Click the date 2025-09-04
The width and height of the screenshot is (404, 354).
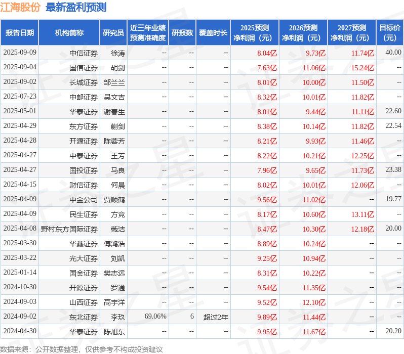(20, 67)
